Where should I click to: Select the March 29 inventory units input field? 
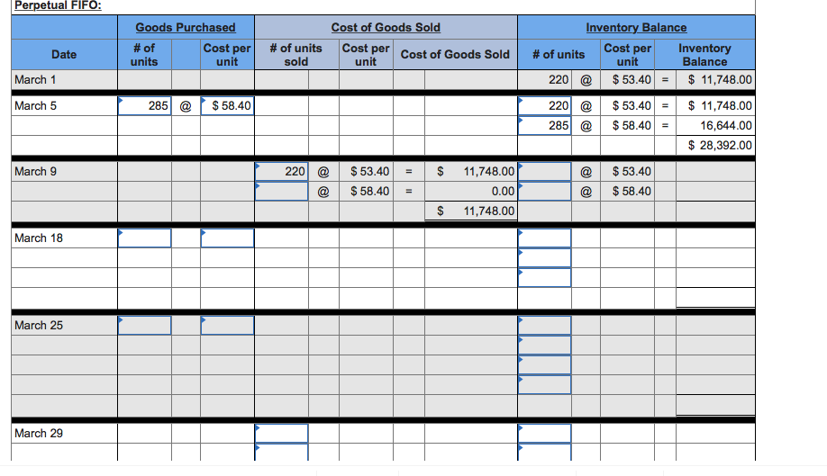(544, 434)
